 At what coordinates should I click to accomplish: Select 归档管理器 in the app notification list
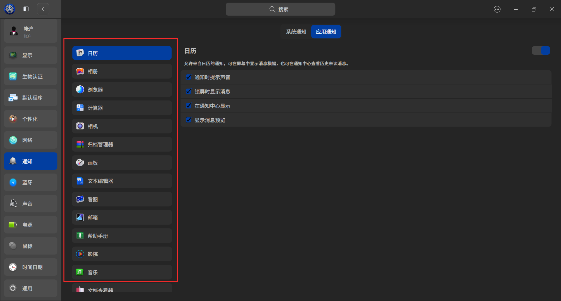click(122, 144)
